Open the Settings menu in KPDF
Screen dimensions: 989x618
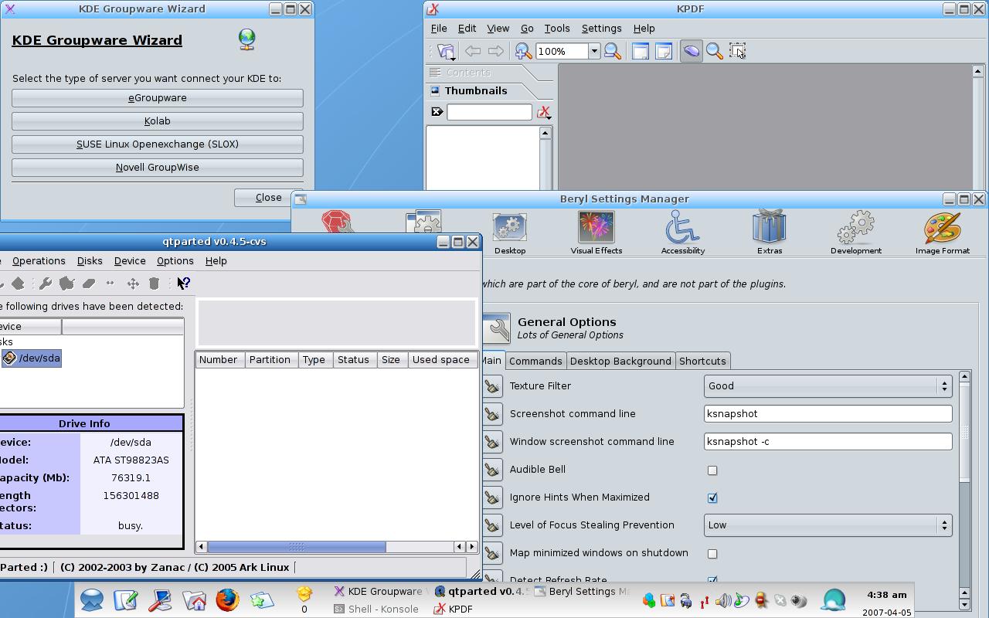coord(601,29)
